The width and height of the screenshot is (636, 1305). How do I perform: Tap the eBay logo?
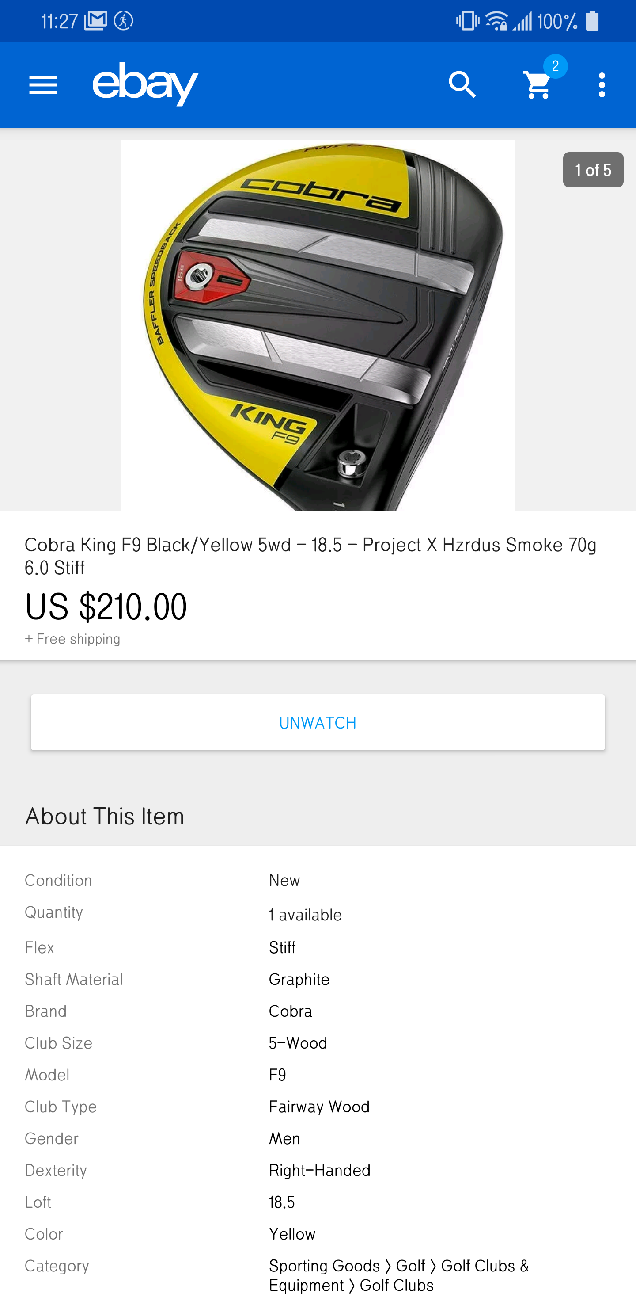click(145, 84)
